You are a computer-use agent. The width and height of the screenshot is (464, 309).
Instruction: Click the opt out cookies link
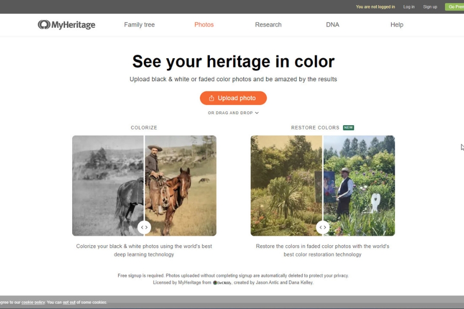tap(69, 302)
